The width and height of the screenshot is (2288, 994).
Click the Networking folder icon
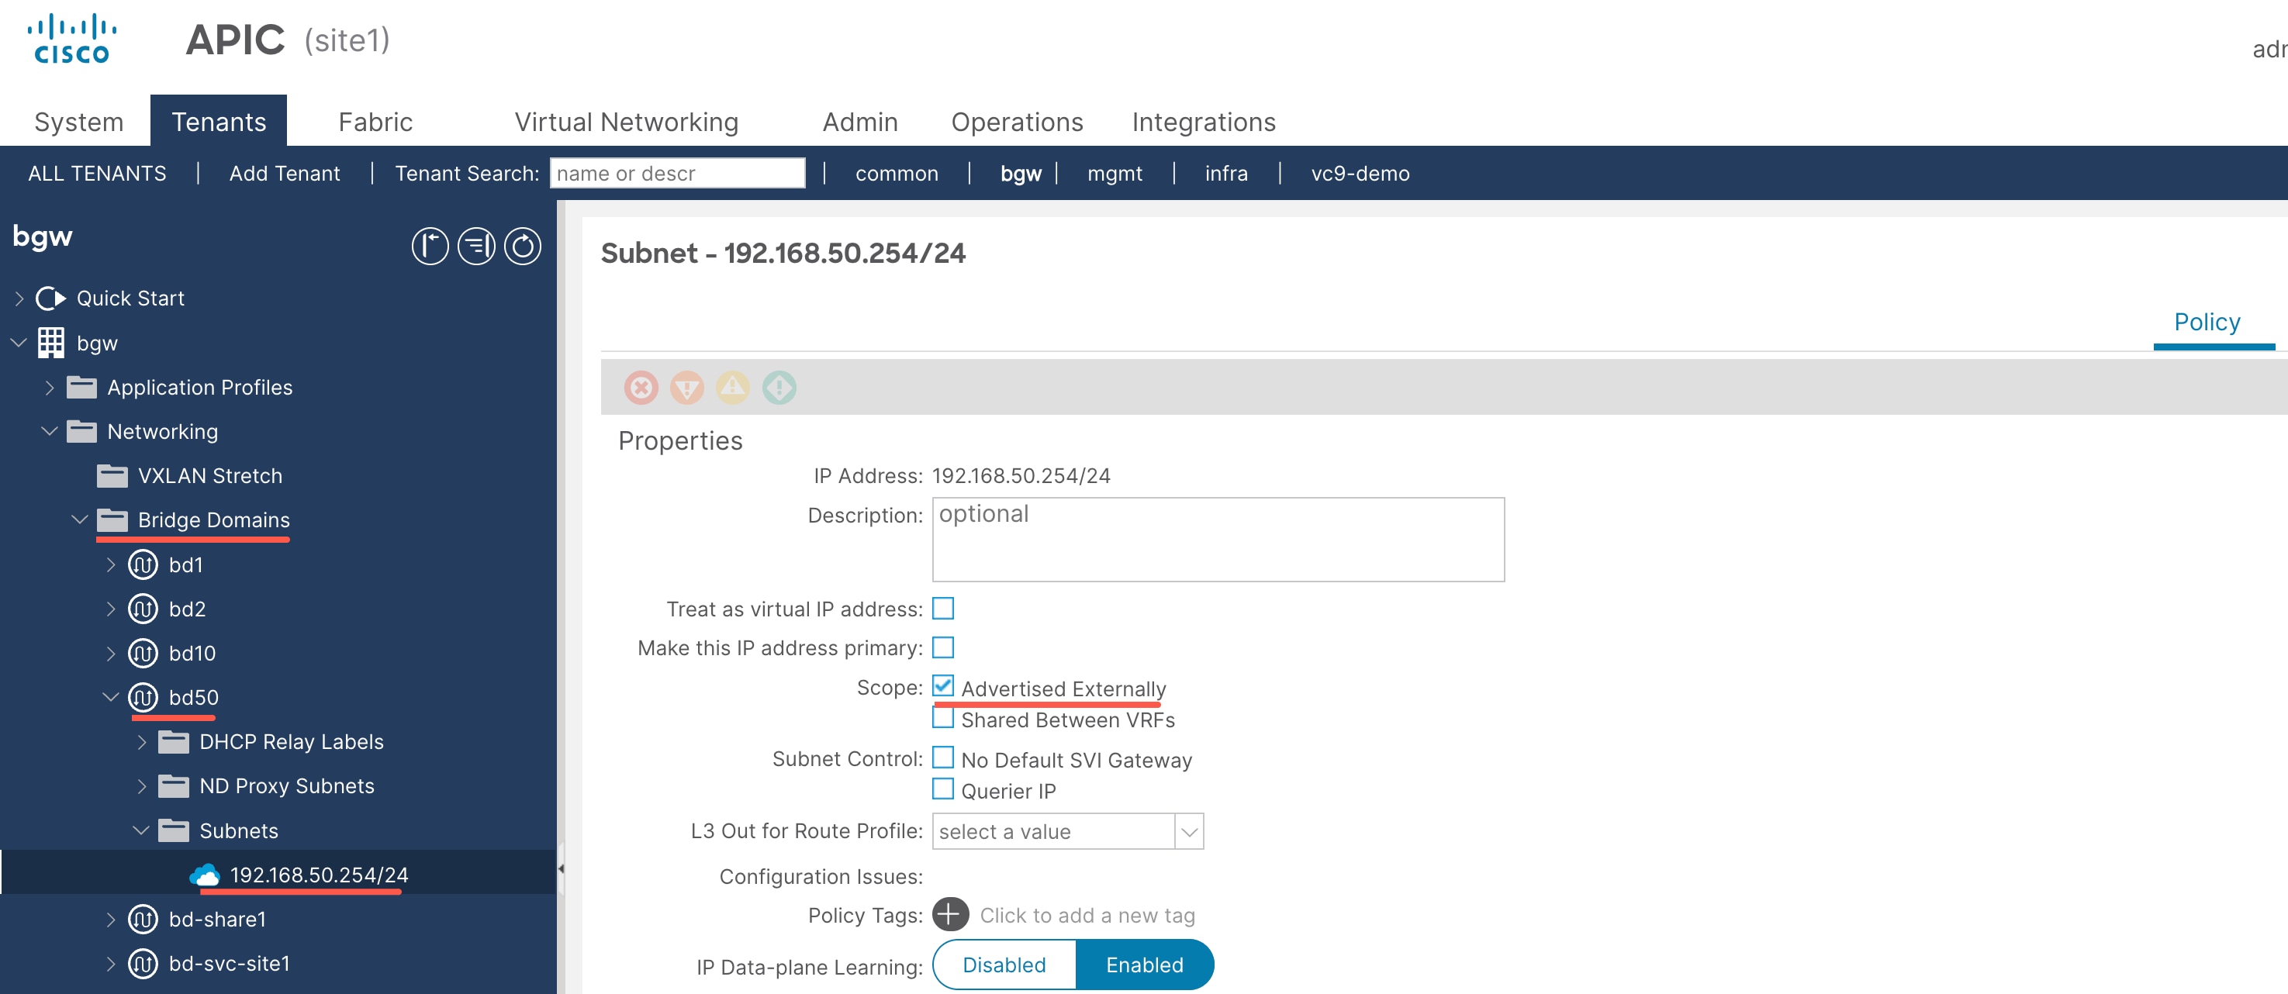pos(81,432)
